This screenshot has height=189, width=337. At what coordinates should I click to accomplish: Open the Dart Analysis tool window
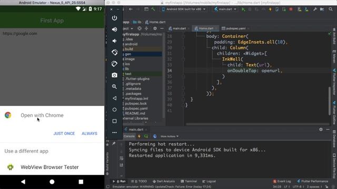click(164, 181)
